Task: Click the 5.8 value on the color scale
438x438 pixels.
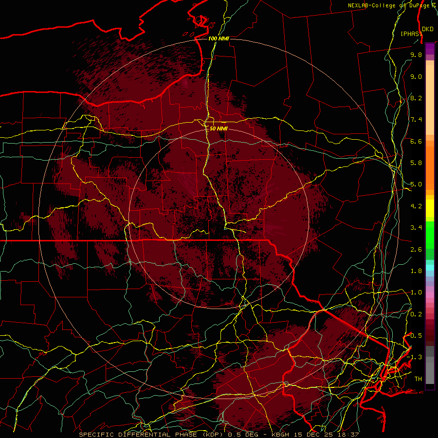Action: point(416,163)
